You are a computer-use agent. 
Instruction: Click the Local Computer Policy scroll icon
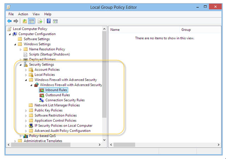pyautogui.click(x=10, y=29)
